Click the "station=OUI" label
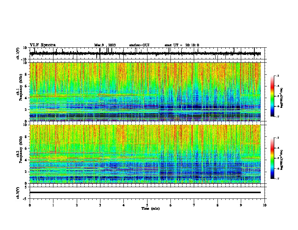 tap(139, 45)
